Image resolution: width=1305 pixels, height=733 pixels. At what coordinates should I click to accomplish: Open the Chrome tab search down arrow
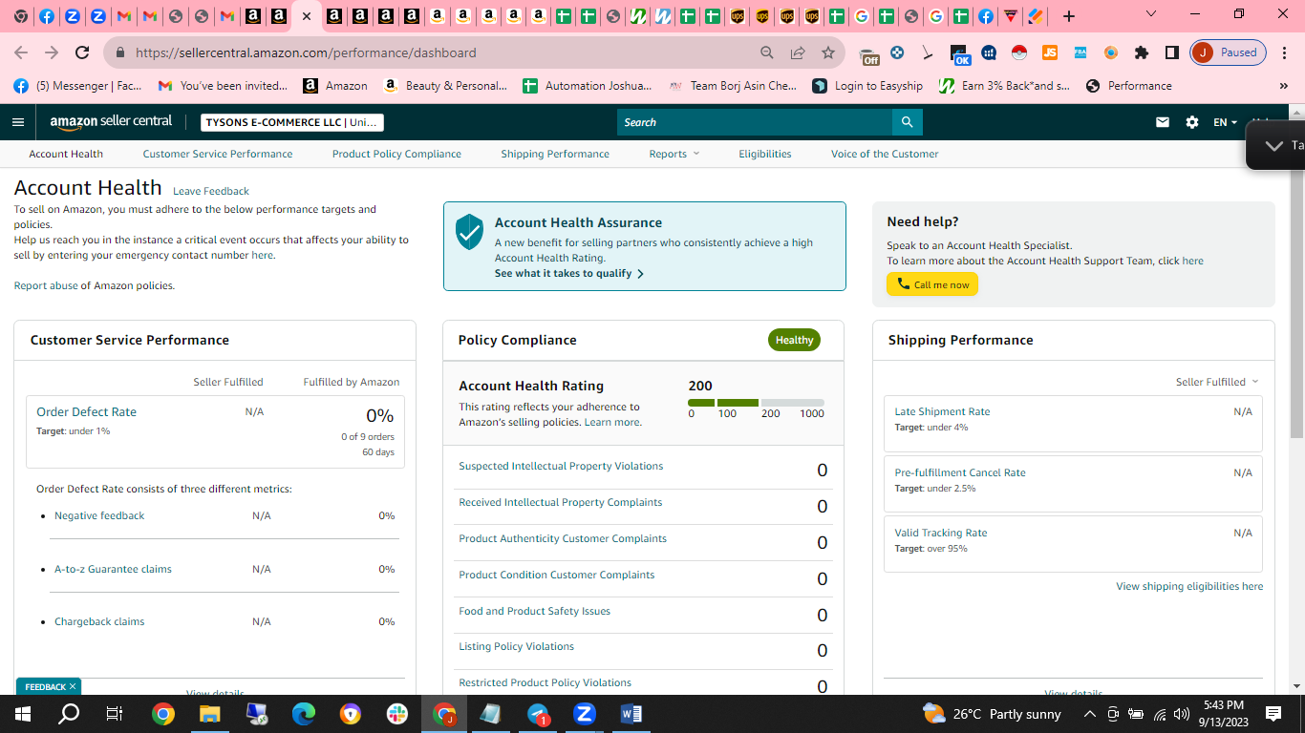click(1150, 14)
